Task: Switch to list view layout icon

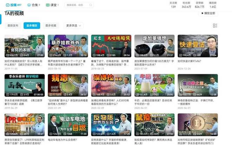Action: pos(215,26)
